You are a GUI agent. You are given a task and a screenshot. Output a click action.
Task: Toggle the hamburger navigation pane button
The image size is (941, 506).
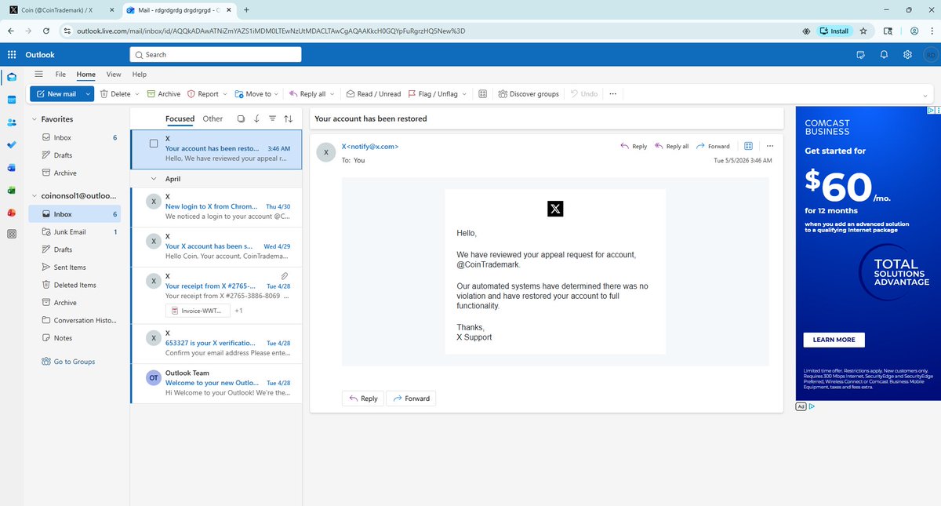[x=39, y=74]
